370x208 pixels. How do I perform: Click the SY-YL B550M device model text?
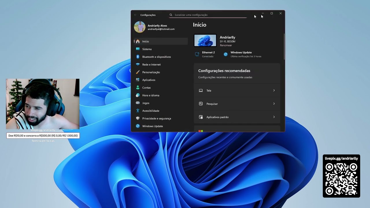[x=227, y=42]
